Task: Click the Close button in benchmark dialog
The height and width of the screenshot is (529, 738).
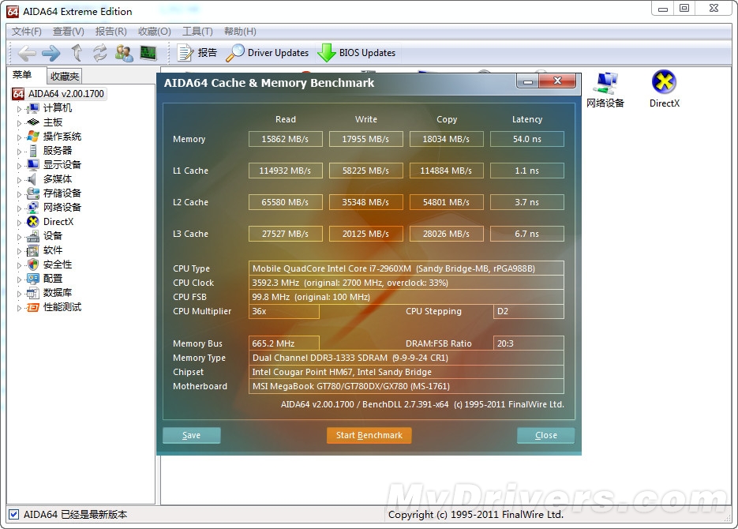Action: pos(546,435)
